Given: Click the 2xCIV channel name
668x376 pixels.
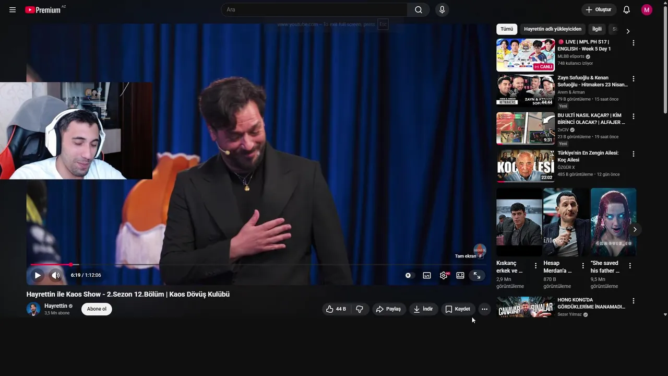Looking at the screenshot, I should [563, 130].
